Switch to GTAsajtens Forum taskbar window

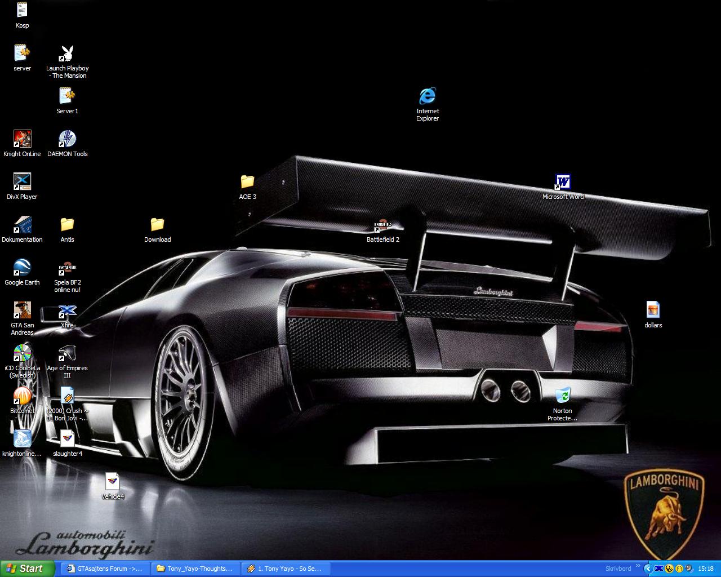[x=105, y=569]
